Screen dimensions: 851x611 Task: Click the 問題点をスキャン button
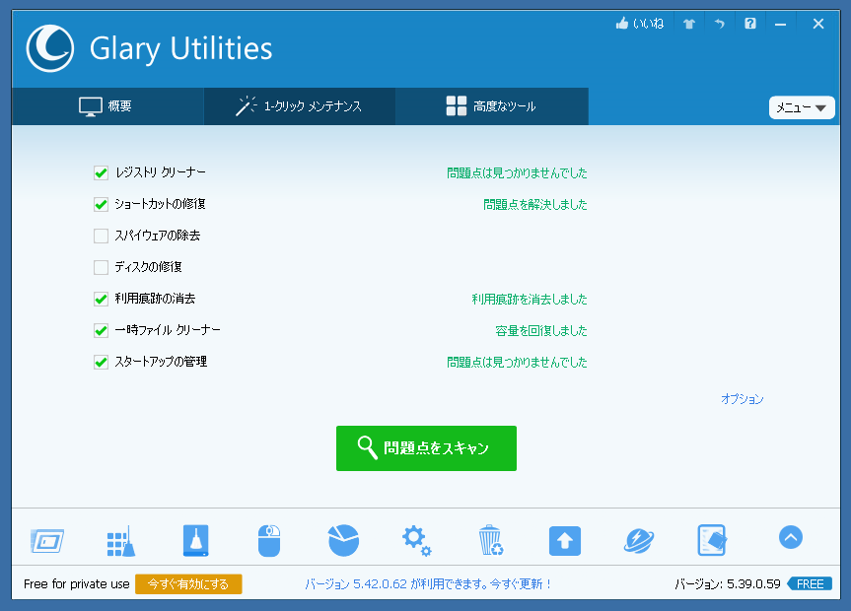click(x=426, y=448)
